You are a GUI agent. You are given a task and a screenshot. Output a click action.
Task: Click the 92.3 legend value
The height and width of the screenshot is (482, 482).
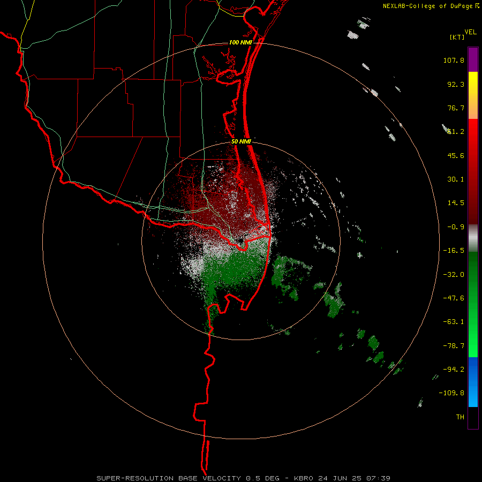[456, 84]
